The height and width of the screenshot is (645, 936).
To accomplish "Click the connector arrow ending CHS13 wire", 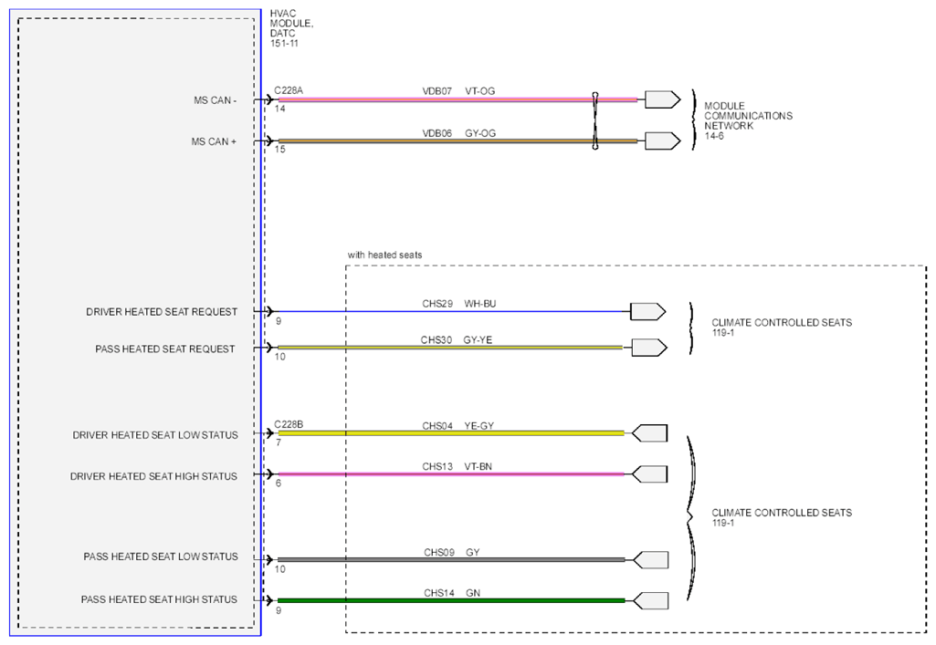I will click(x=649, y=474).
